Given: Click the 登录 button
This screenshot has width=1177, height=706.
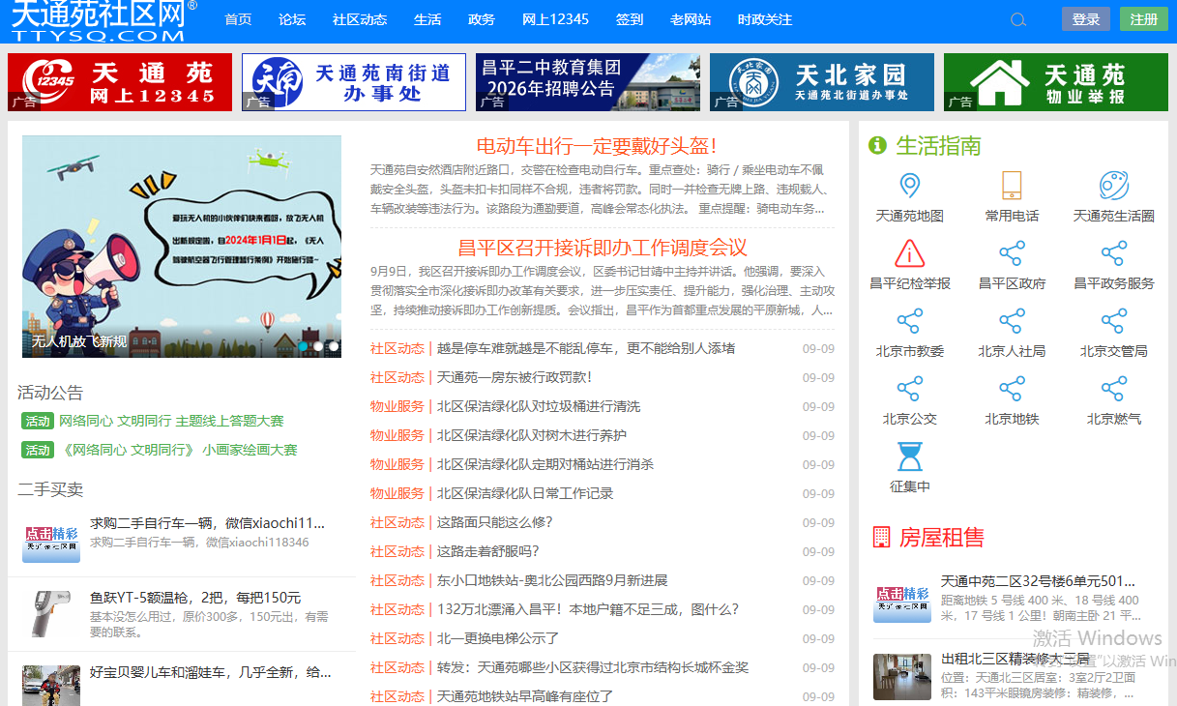Looking at the screenshot, I should click(1086, 19).
